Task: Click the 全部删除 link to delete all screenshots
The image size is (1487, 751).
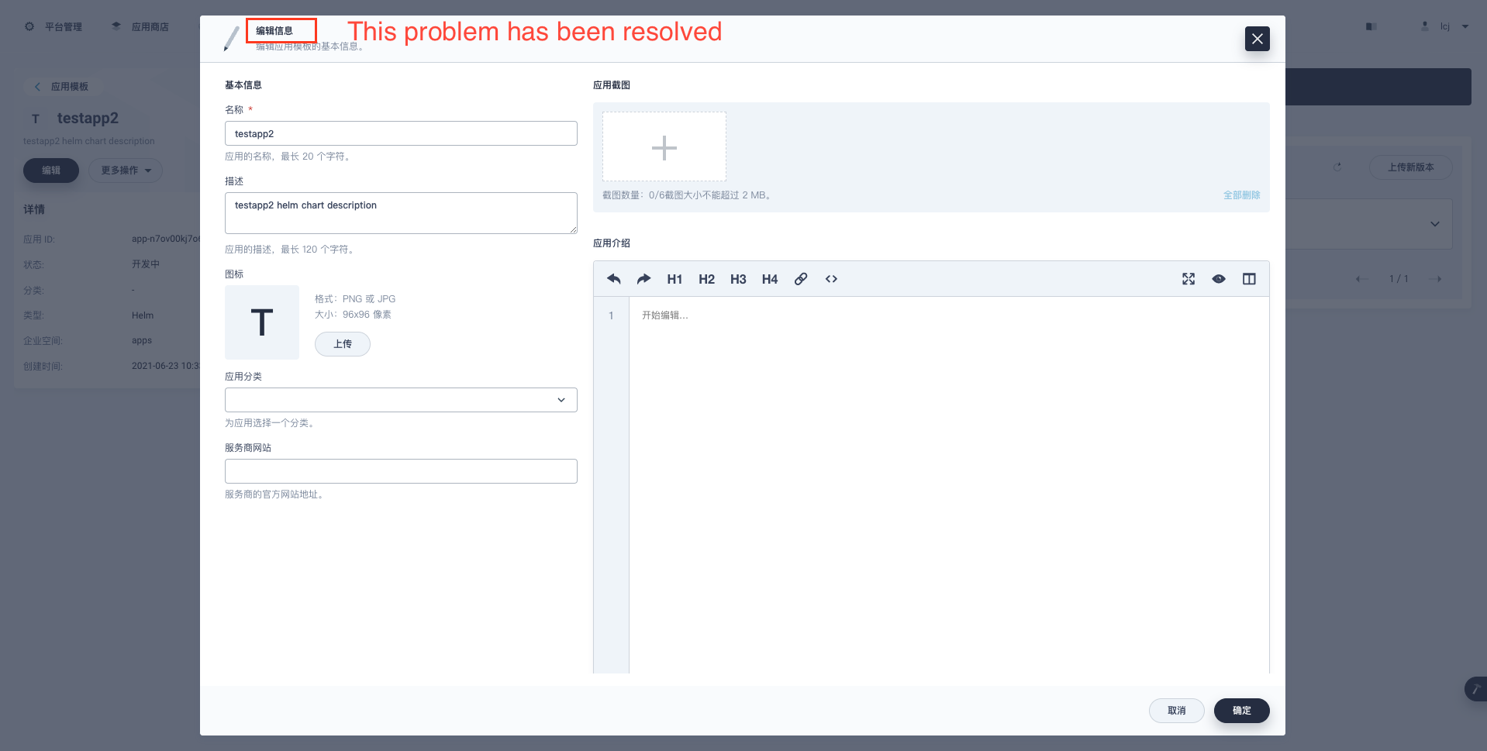Action: click(1240, 195)
